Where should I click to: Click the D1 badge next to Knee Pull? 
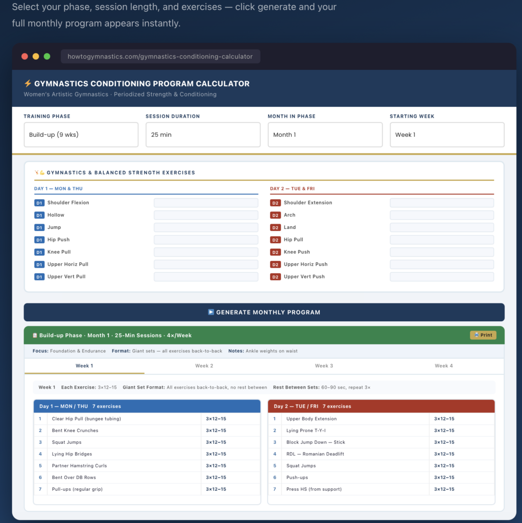click(x=39, y=252)
